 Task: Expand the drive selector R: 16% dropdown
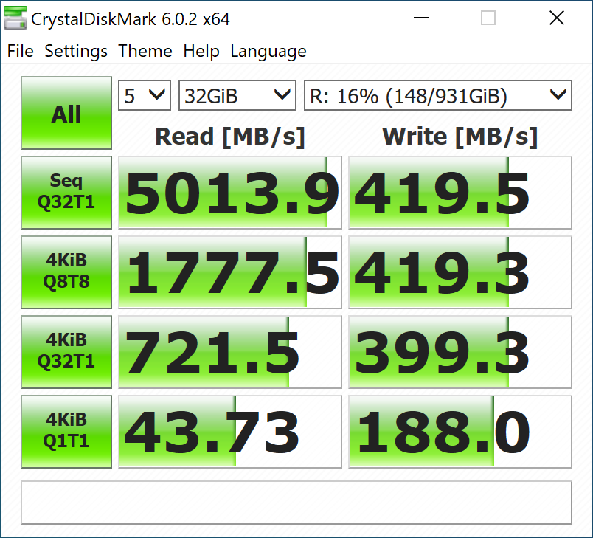(438, 95)
